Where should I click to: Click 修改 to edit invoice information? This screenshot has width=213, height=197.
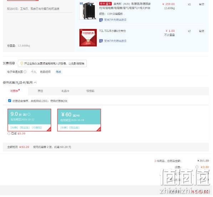(x=59, y=72)
